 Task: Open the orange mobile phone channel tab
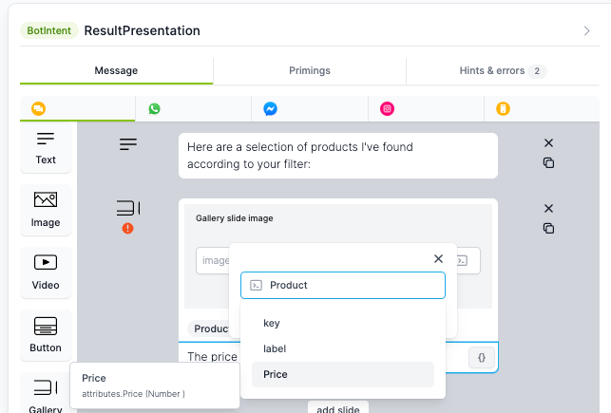pos(503,108)
